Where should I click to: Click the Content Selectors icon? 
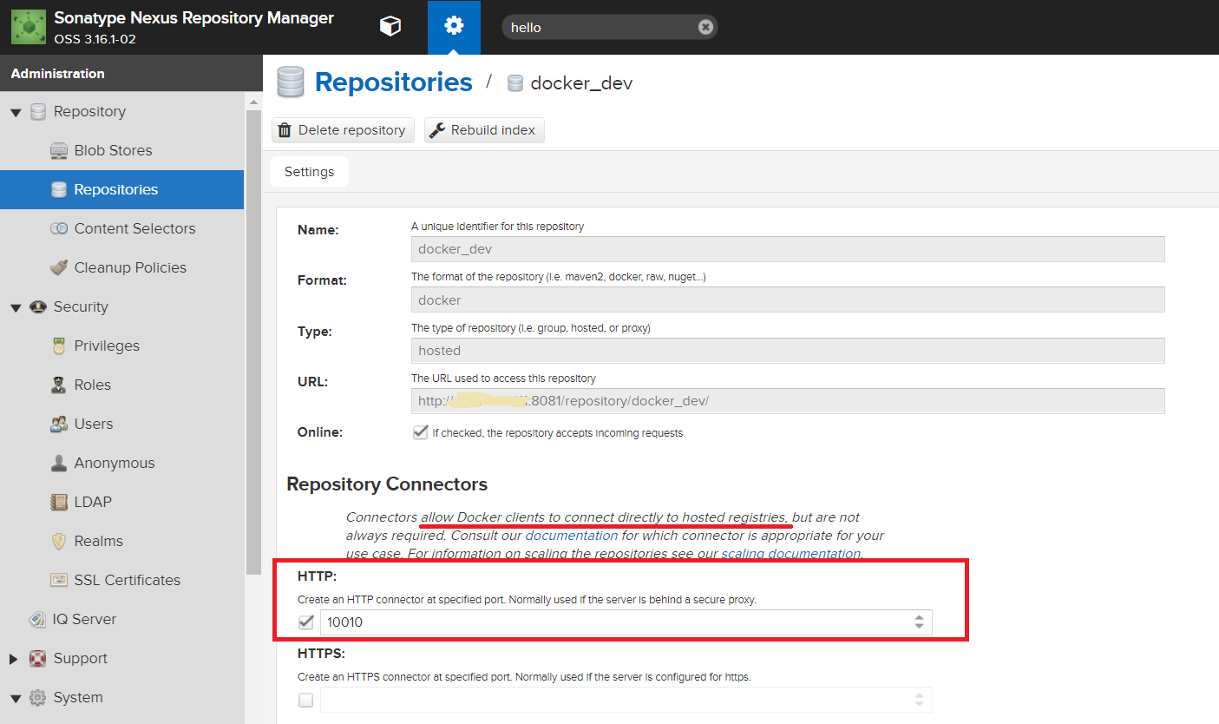(x=59, y=228)
